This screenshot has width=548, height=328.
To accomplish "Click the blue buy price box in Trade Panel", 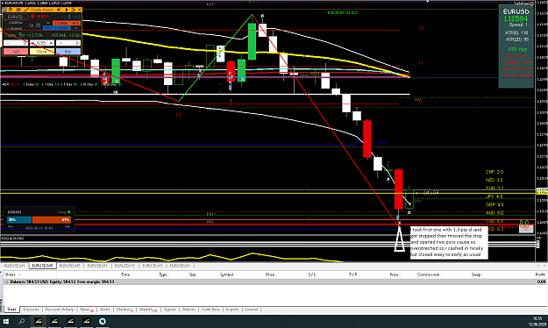I will (x=57, y=27).
